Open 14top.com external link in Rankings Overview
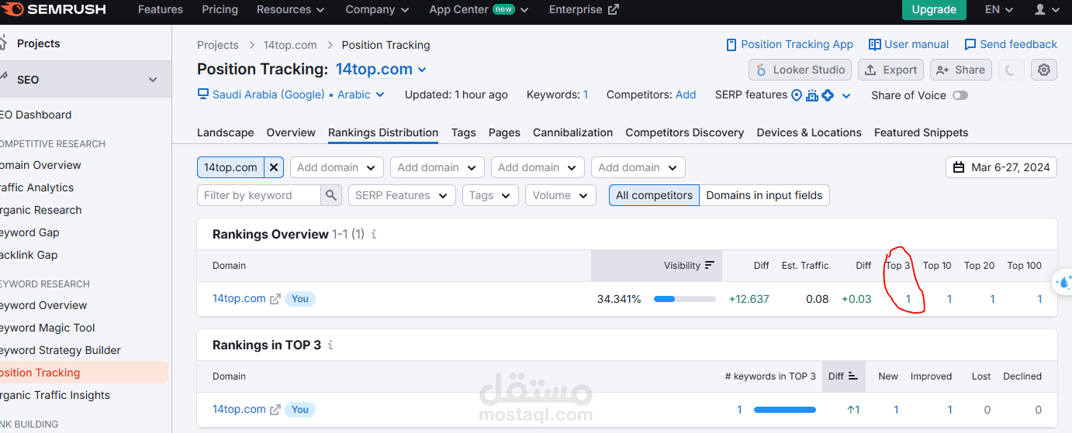This screenshot has height=433, width=1072. tap(275, 299)
